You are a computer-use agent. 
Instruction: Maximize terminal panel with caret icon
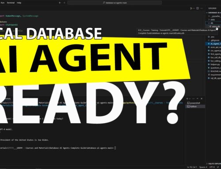pyautogui.click(x=198, y=98)
